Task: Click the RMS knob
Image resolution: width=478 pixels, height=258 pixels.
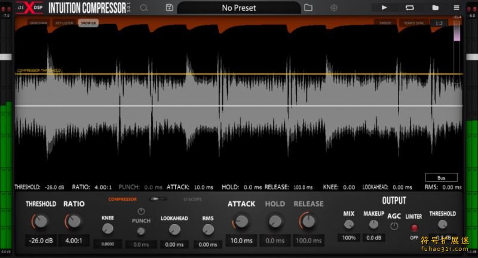Action: coord(208,229)
